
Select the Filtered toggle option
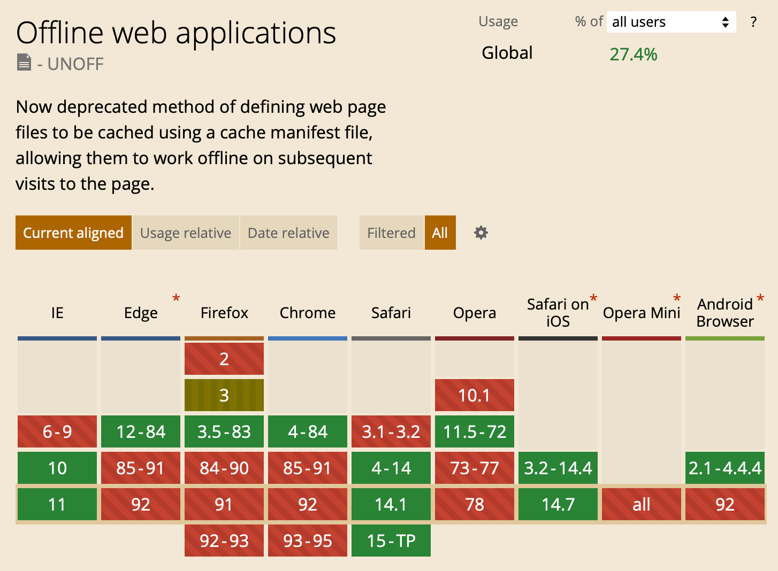(x=391, y=233)
